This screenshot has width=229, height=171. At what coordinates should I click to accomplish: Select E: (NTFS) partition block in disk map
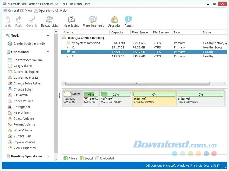click(x=200, y=98)
